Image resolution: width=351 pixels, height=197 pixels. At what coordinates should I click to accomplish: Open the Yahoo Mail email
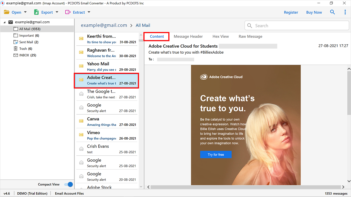tap(107, 66)
